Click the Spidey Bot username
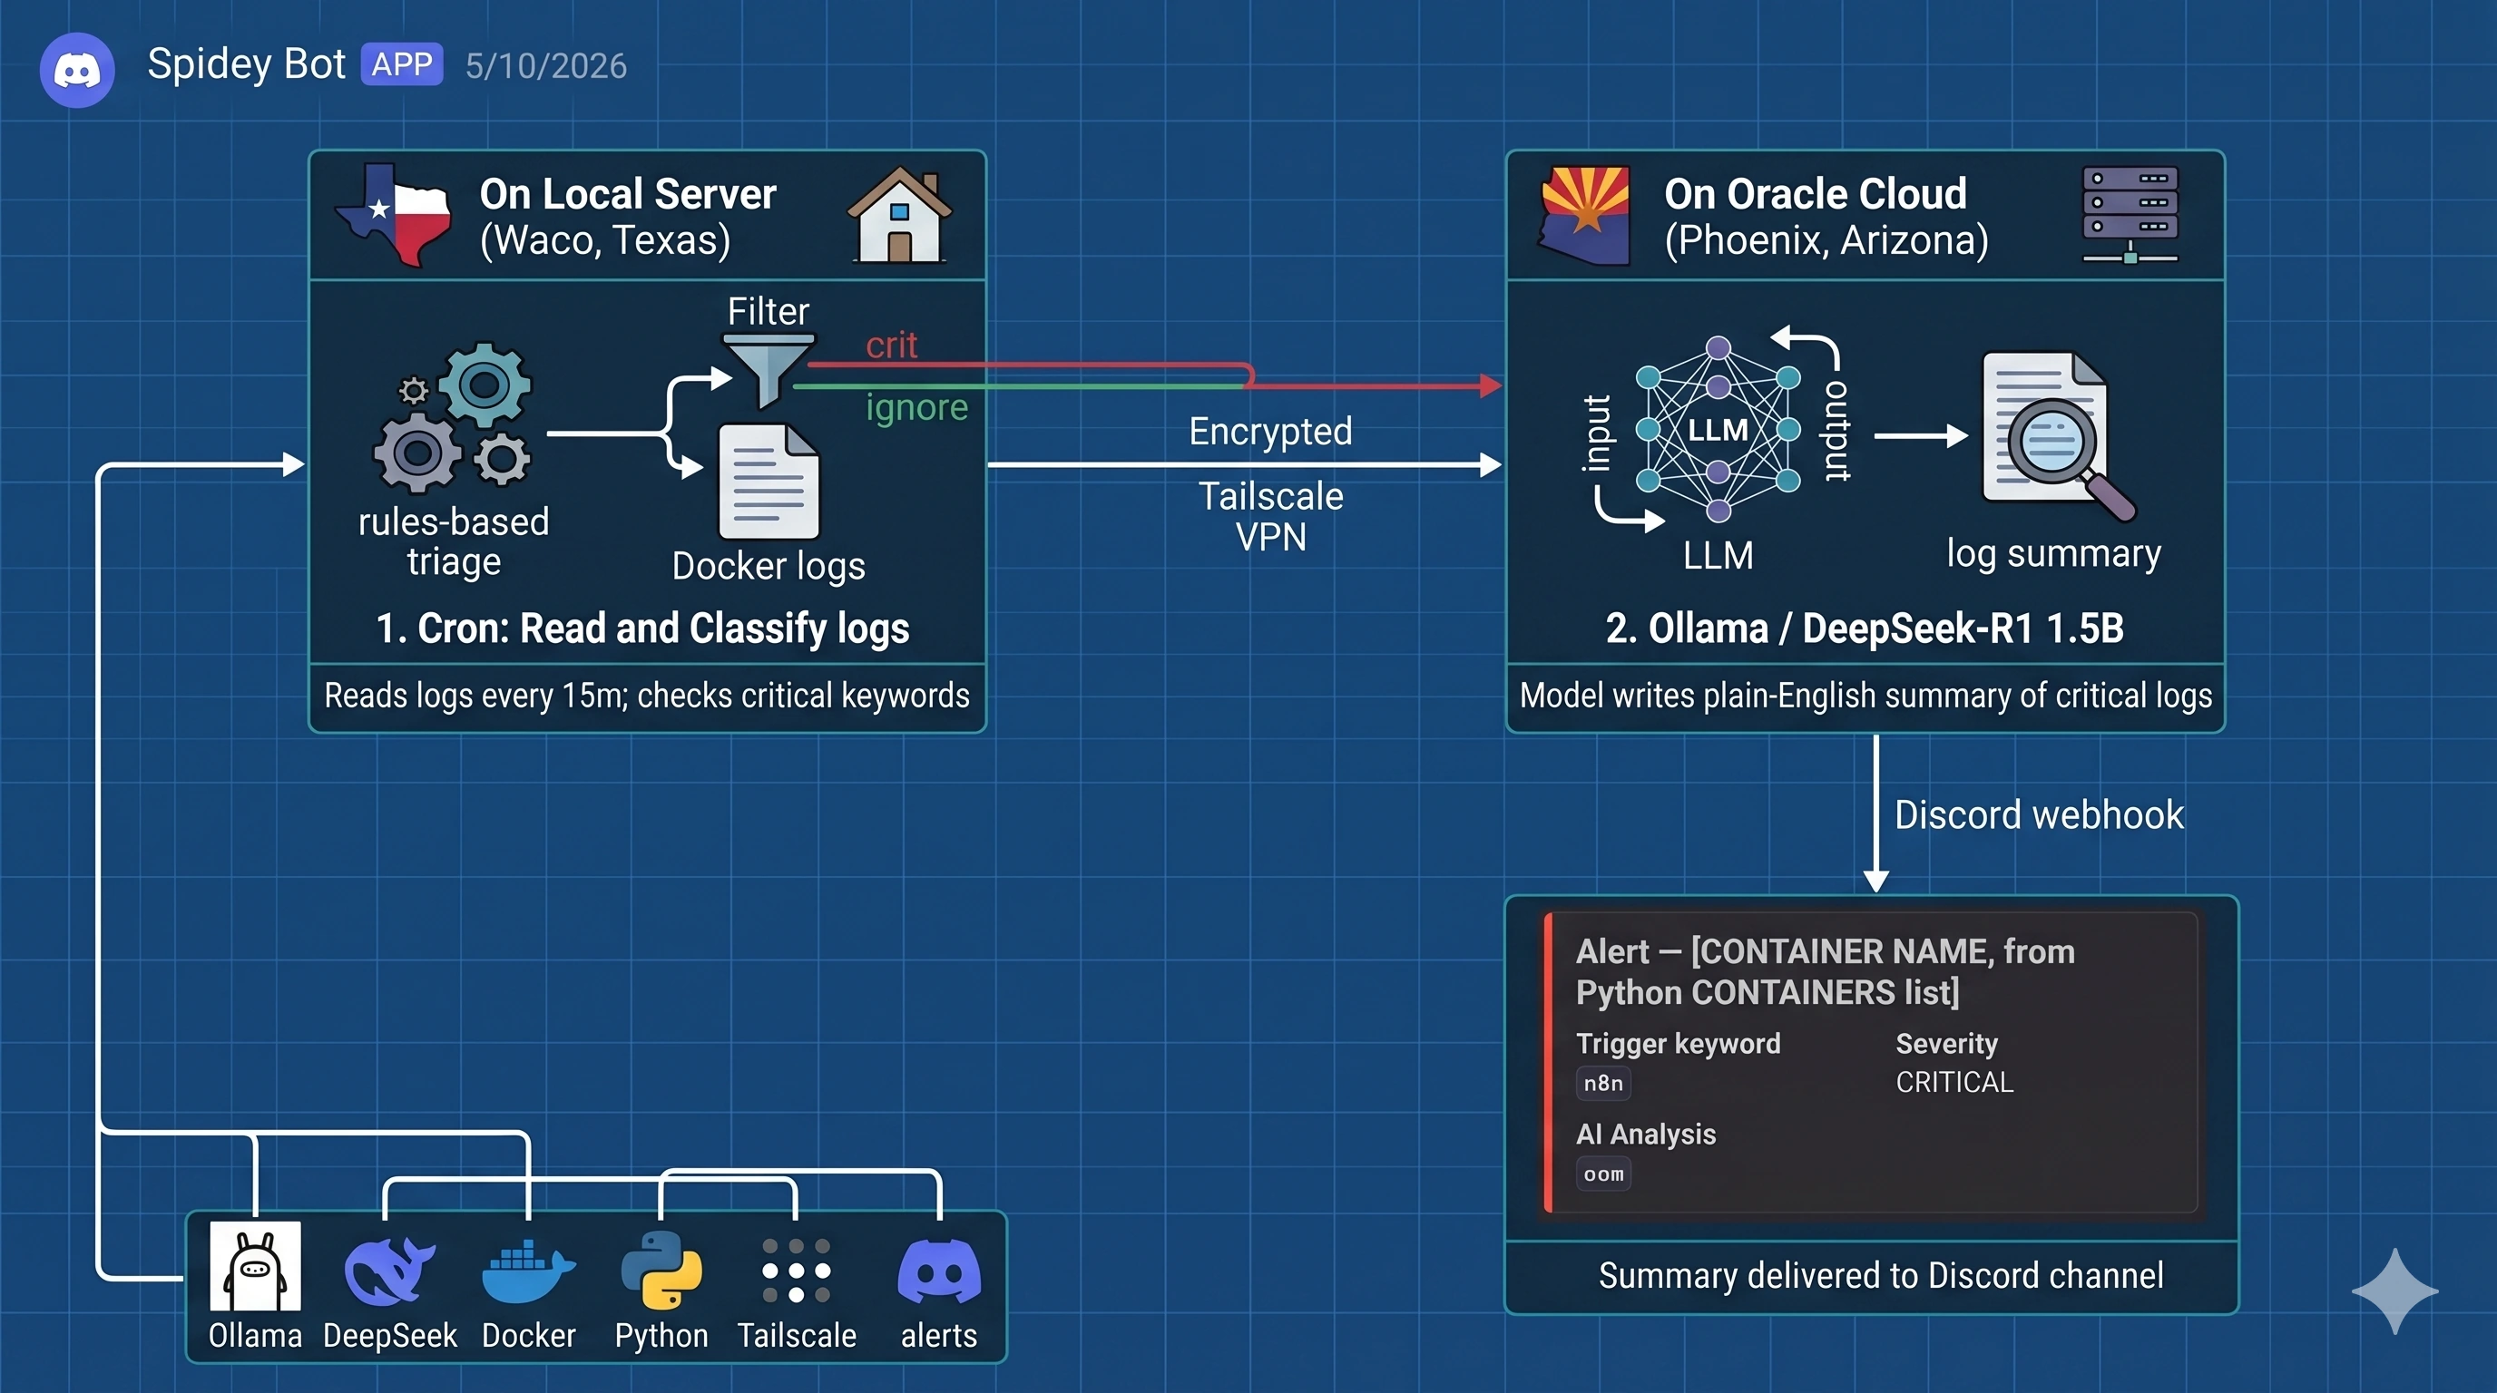 (x=246, y=63)
